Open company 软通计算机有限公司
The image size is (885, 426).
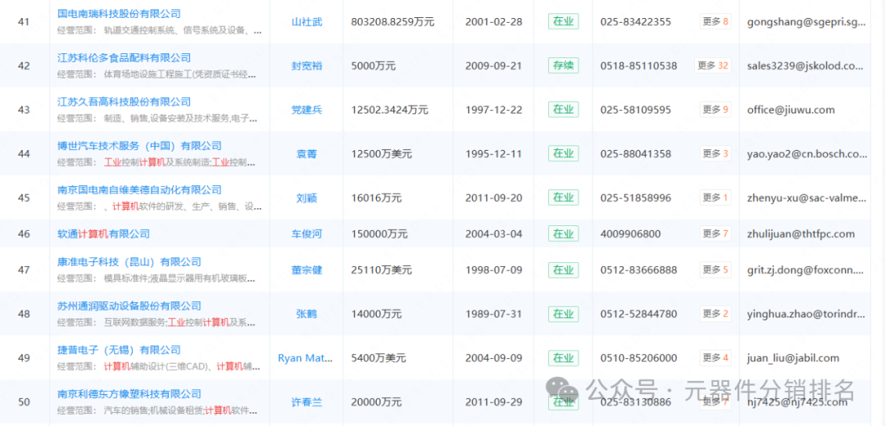(x=104, y=233)
